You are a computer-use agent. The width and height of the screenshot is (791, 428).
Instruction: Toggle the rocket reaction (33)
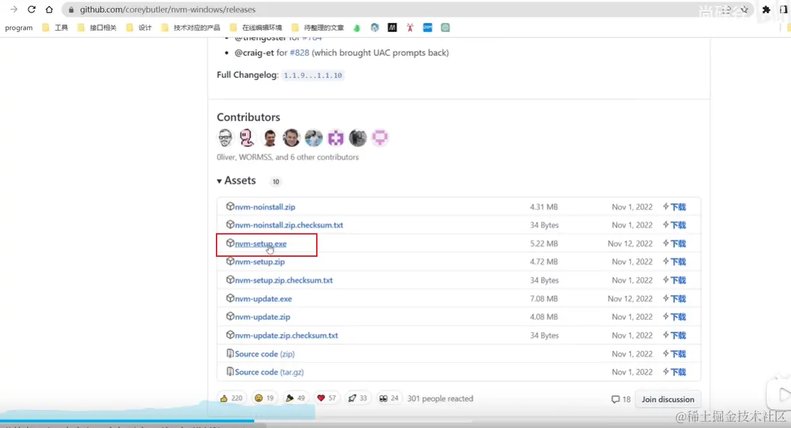(x=357, y=398)
